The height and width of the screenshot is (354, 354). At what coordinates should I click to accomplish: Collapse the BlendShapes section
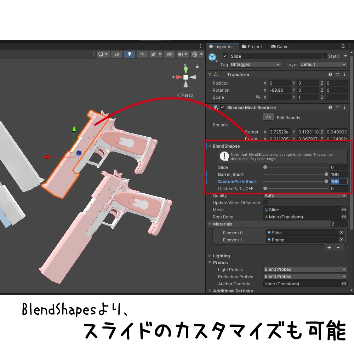(x=210, y=146)
